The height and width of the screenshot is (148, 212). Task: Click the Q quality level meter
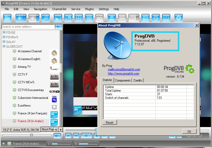(88, 144)
